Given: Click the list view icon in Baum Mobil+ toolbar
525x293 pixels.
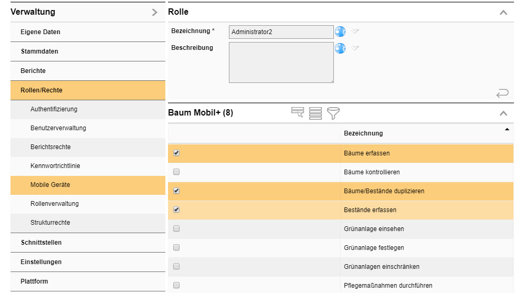Looking at the screenshot, I should (x=316, y=113).
